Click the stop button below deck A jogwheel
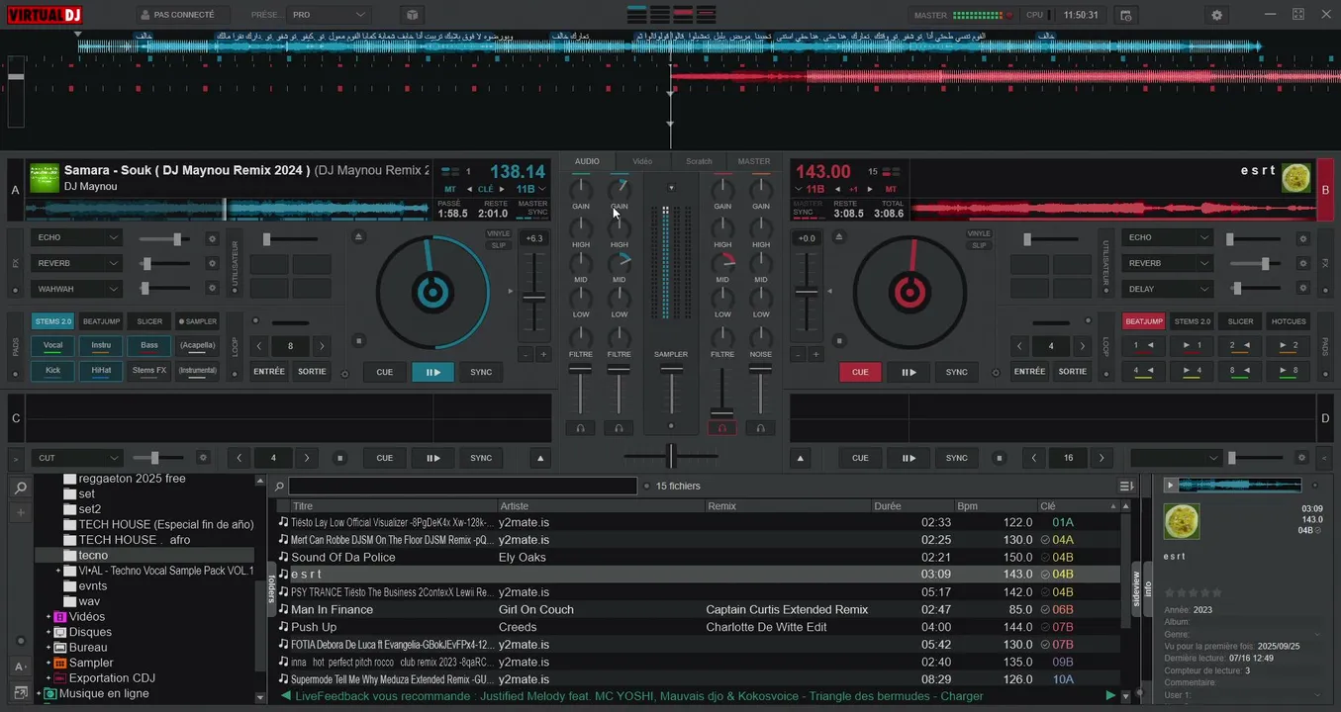The width and height of the screenshot is (1341, 712). point(358,341)
